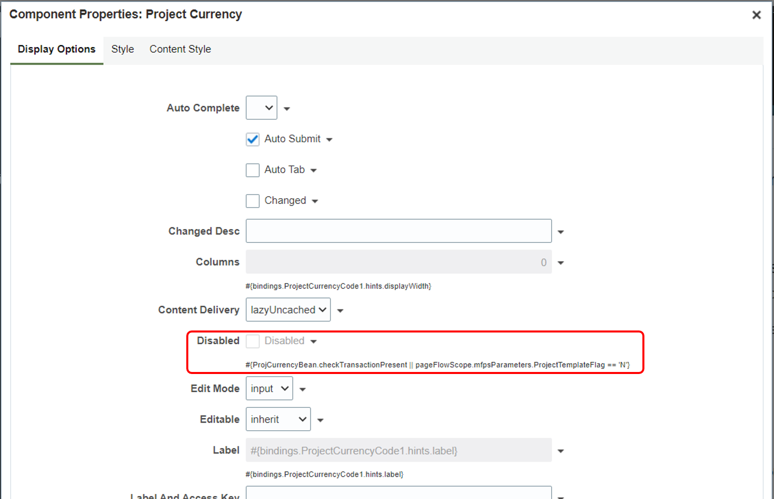
Task: Switch to the Content Style tab
Action: [x=180, y=49]
